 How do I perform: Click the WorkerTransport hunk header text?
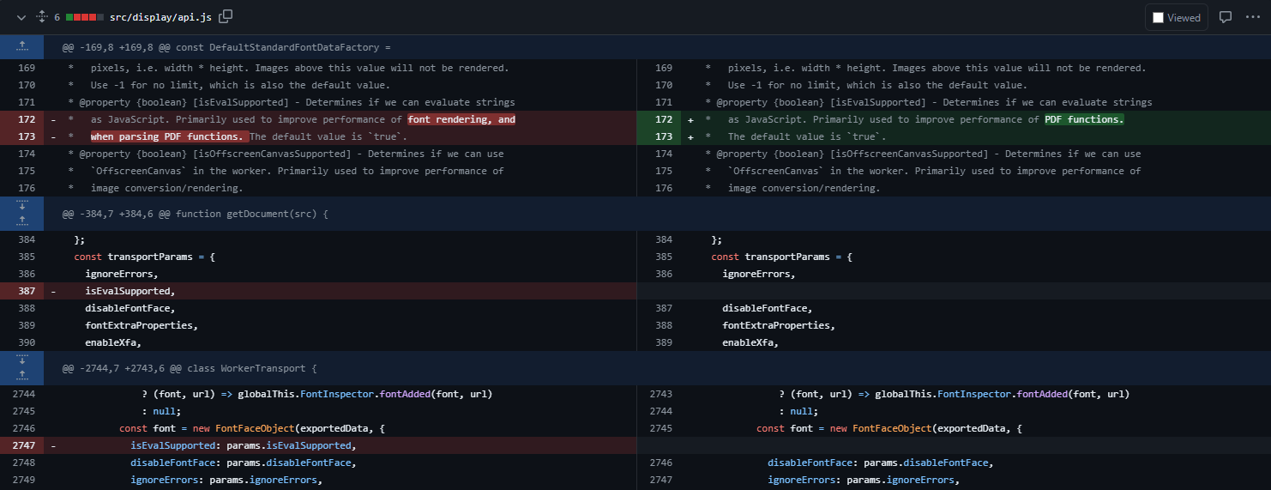(190, 368)
